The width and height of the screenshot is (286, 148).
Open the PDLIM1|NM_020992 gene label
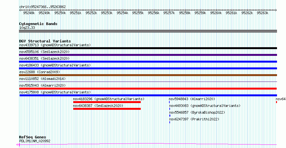pos(35,141)
